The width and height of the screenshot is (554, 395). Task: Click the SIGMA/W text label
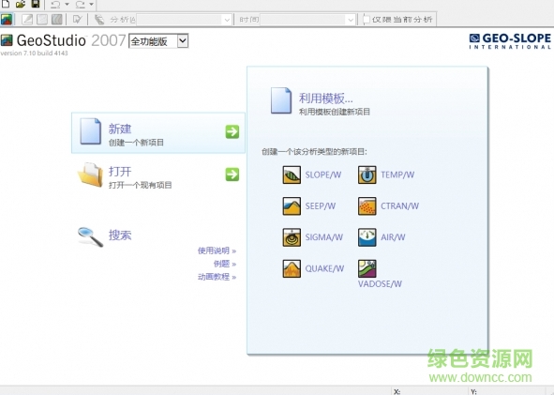click(x=324, y=237)
